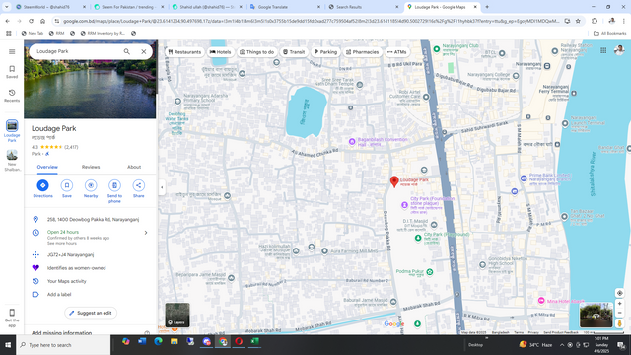The height and width of the screenshot is (355, 631).
Task: Click the Share button
Action: tap(138, 188)
